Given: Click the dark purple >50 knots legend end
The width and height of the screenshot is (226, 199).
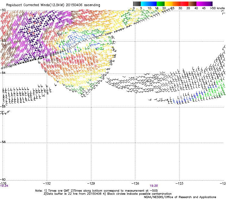Looking at the screenshot, I should point(211,4).
